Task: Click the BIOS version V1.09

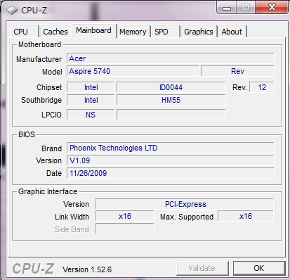Action: click(x=170, y=160)
